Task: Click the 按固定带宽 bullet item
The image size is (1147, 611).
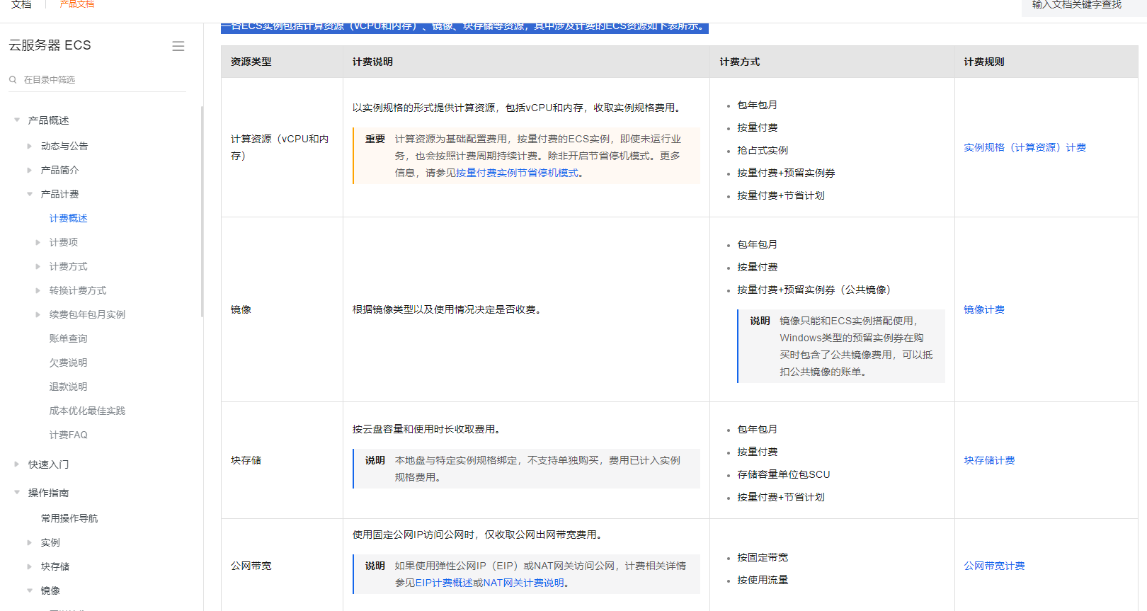Action: click(x=763, y=557)
